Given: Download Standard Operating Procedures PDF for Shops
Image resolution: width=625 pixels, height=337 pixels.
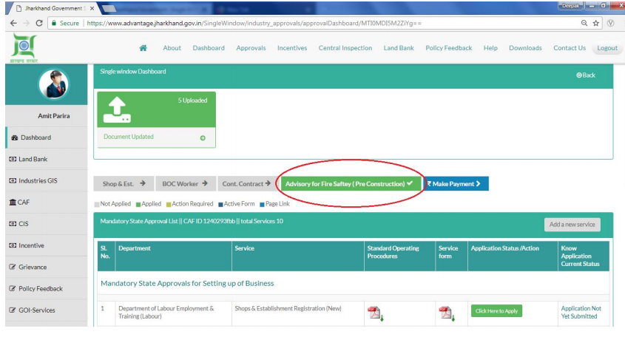Looking at the screenshot, I should (375, 313).
